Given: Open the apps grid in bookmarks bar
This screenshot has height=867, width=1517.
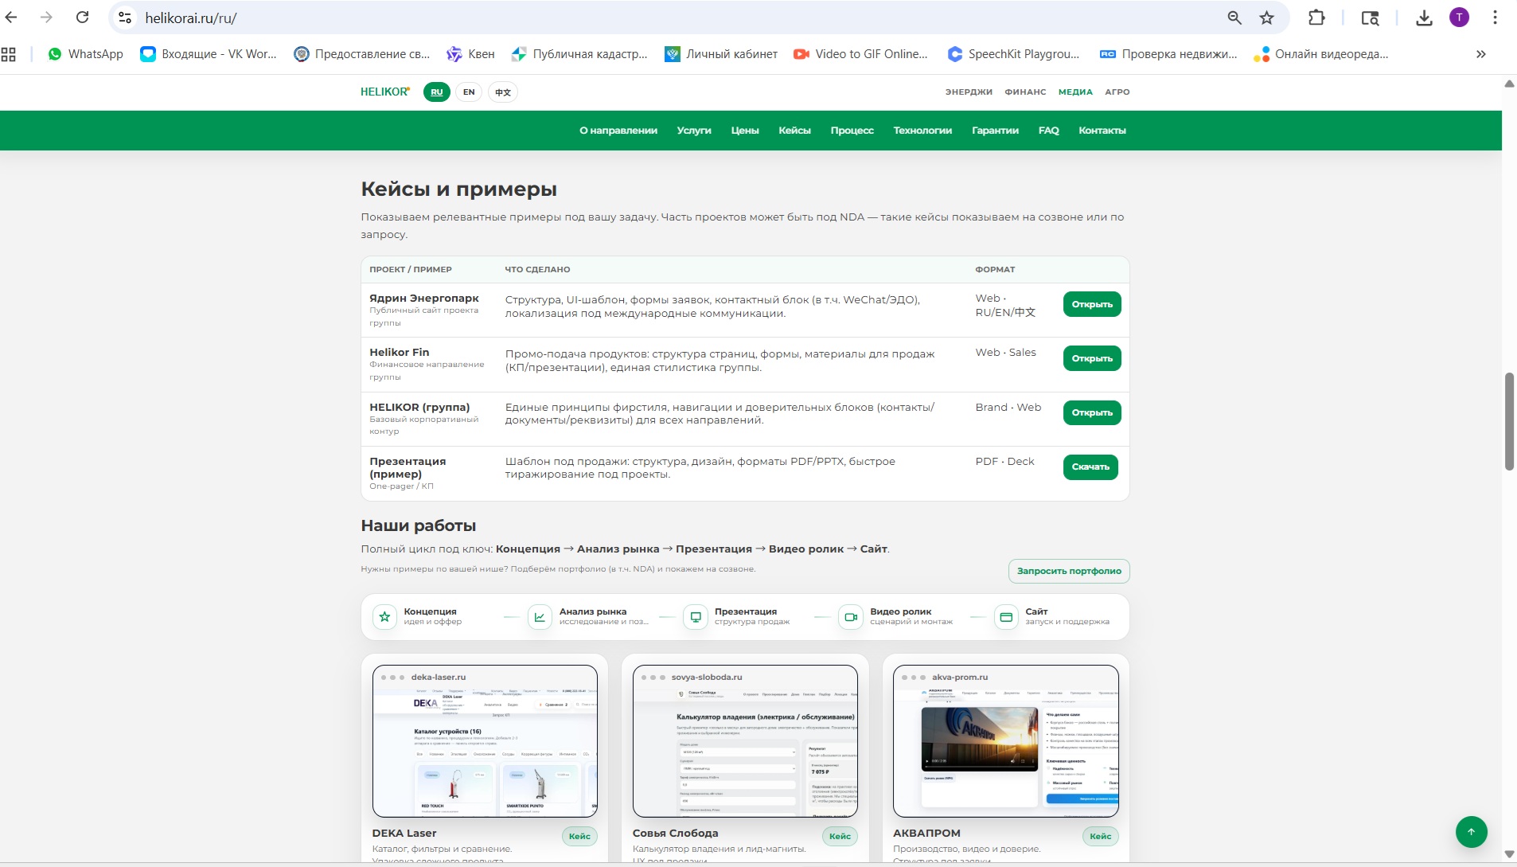Looking at the screenshot, I should pyautogui.click(x=9, y=54).
